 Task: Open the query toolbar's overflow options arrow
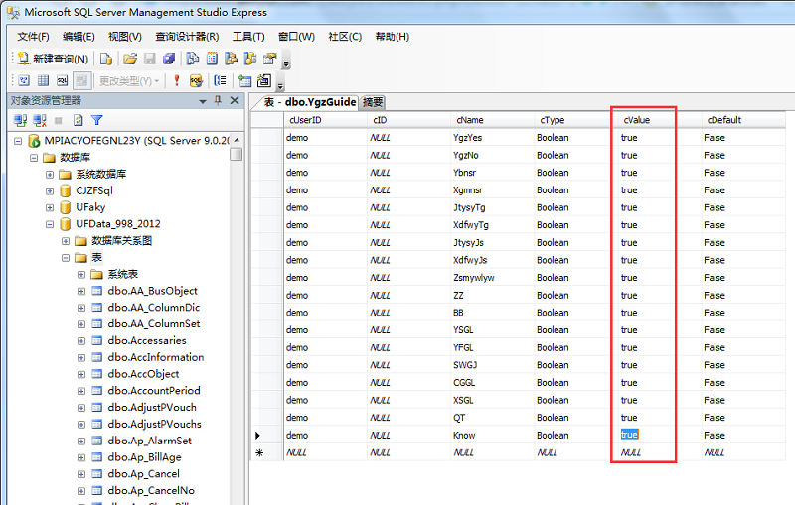point(281,86)
